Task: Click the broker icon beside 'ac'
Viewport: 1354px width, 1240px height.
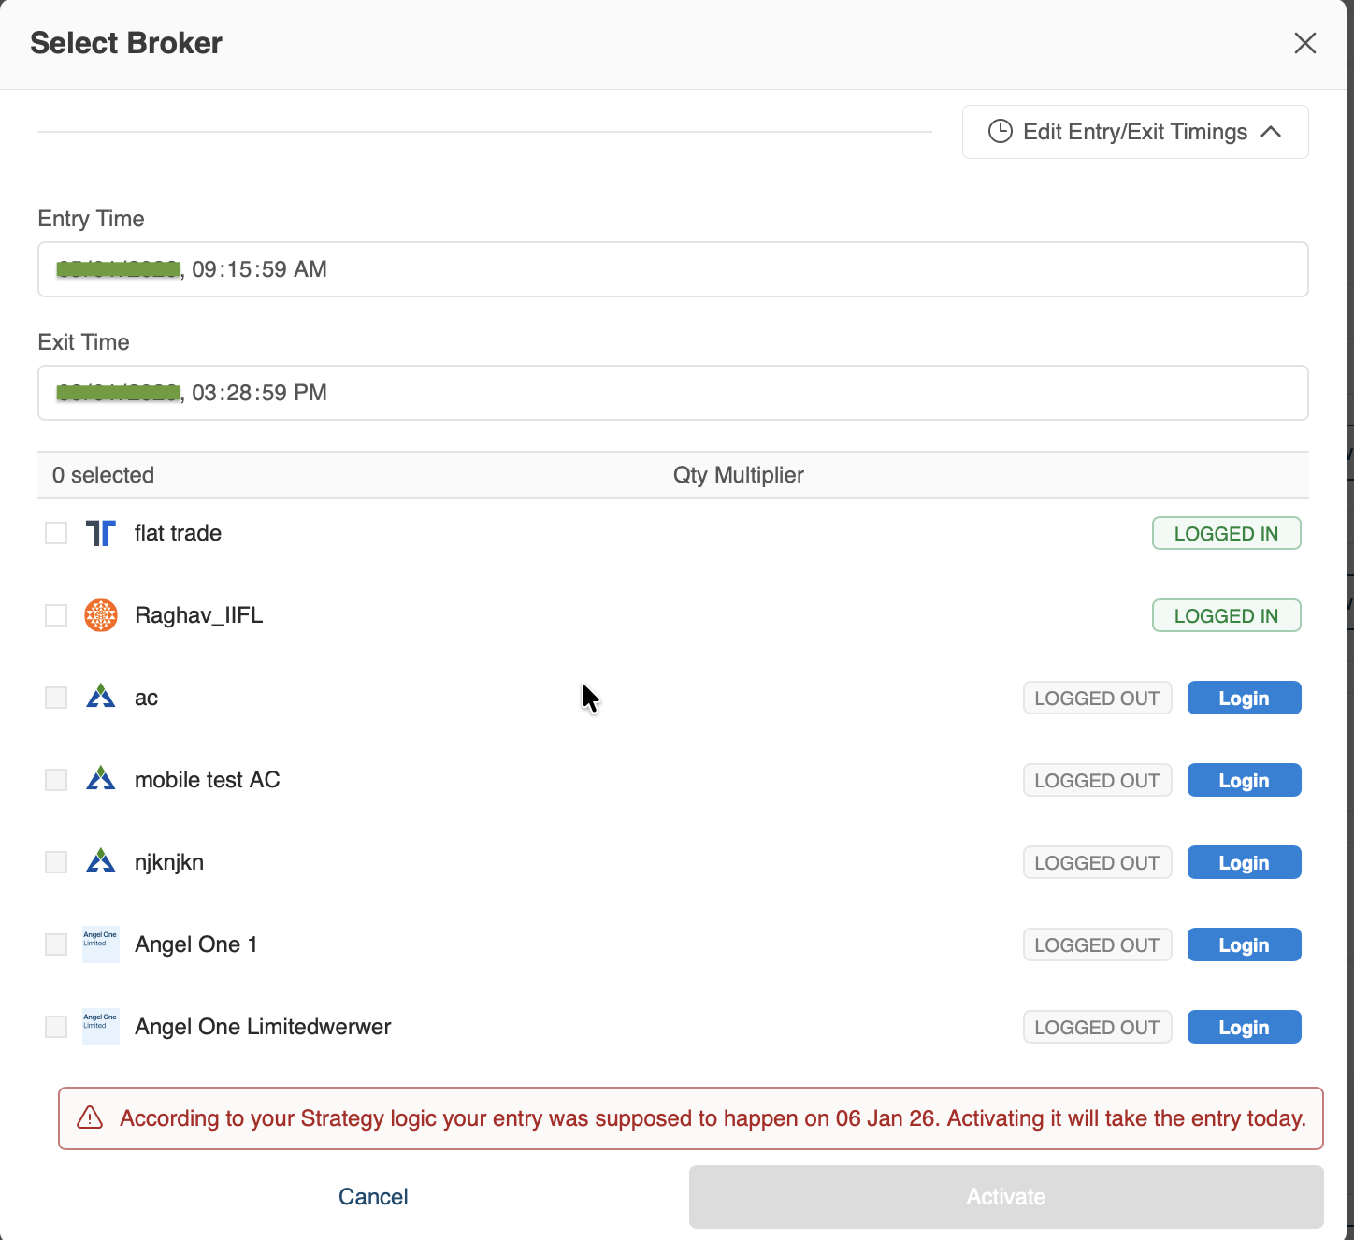Action: point(100,698)
